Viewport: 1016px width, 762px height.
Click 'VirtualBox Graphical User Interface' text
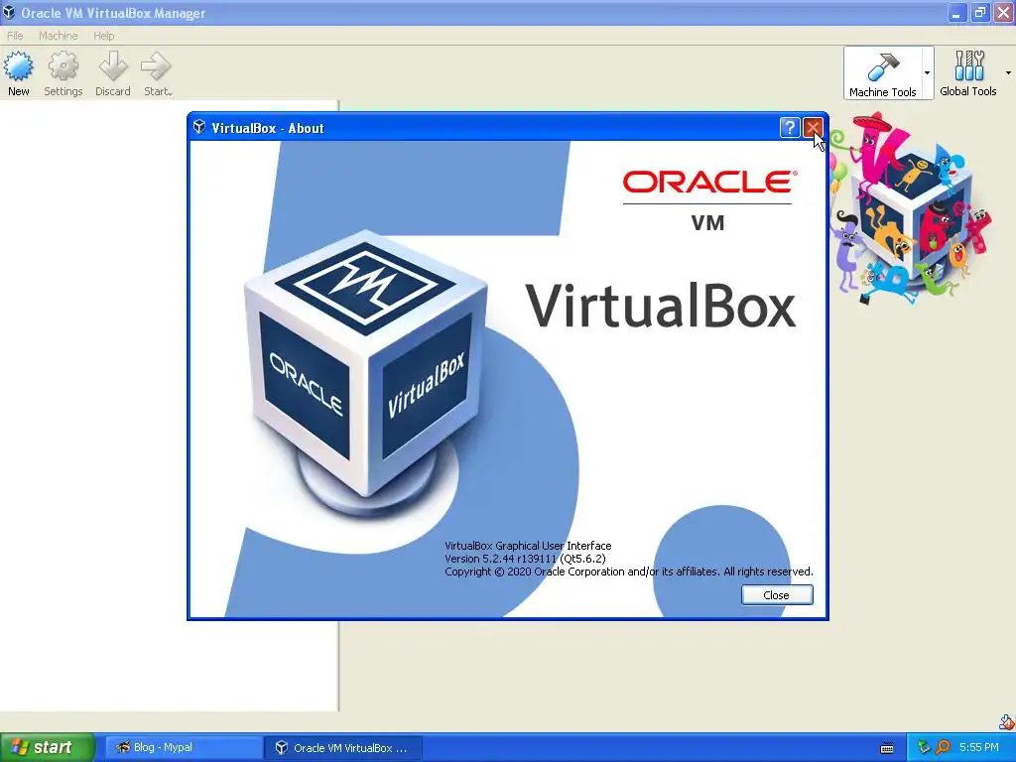(x=528, y=546)
